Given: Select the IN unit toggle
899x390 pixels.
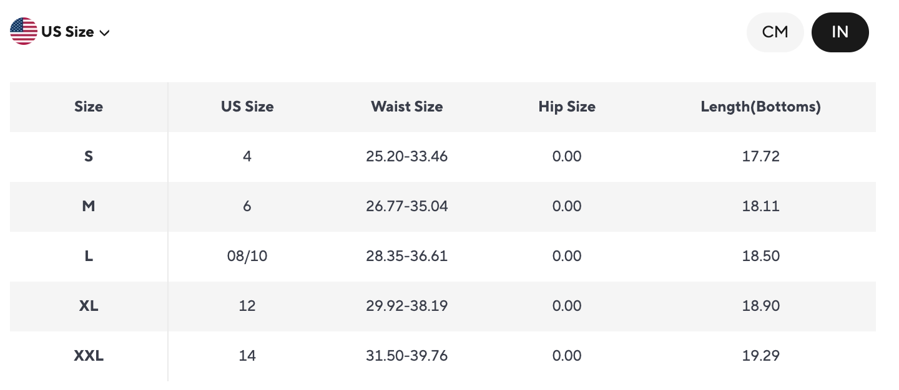Looking at the screenshot, I should coord(840,32).
